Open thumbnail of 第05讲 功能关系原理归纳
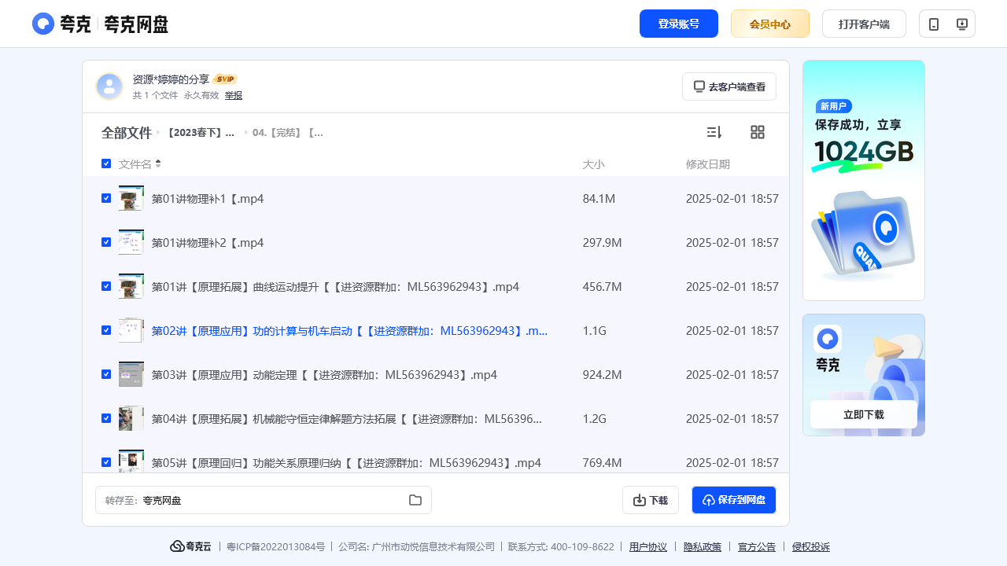Screen dimensions: 1007x566 pyautogui.click(x=131, y=461)
